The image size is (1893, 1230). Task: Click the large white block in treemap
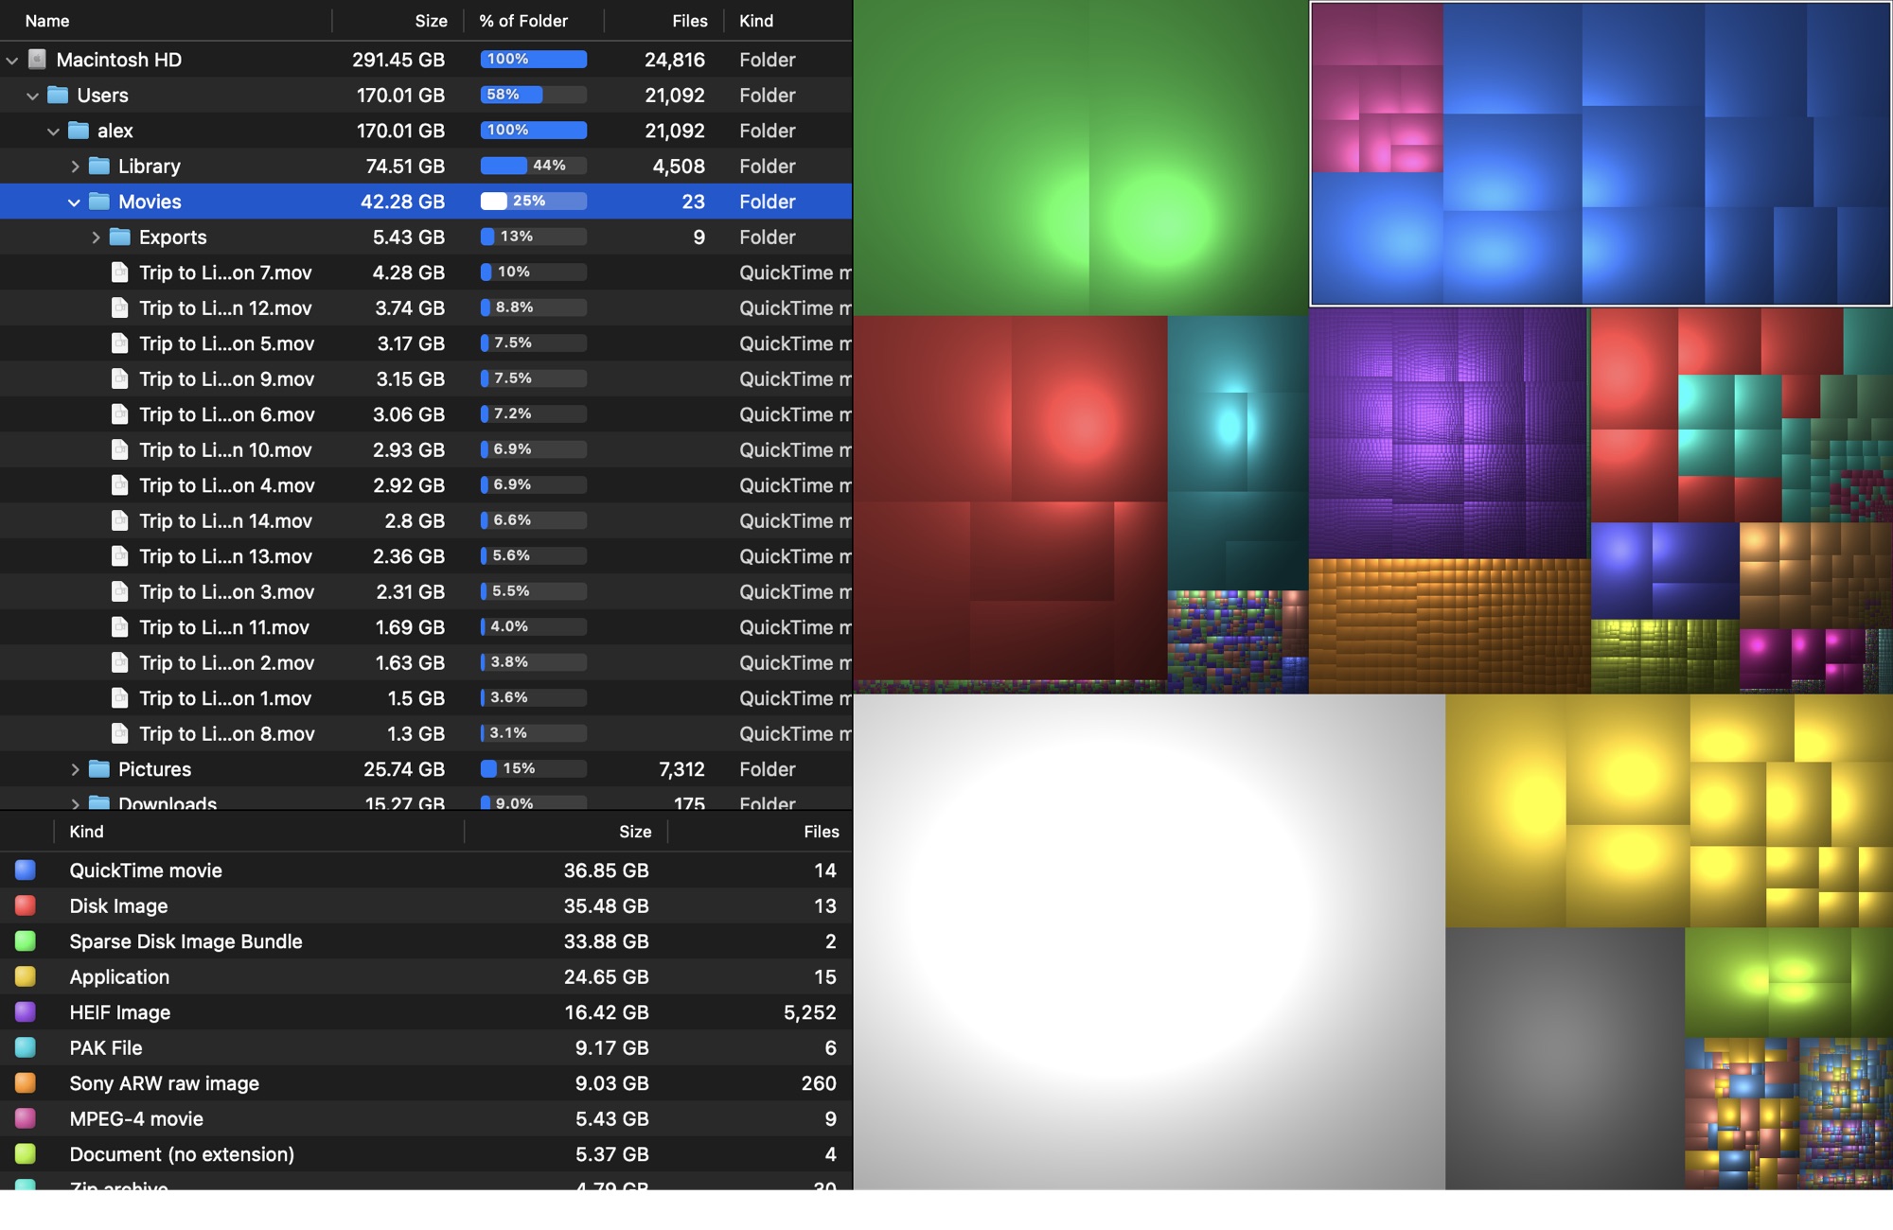[x=1149, y=941]
